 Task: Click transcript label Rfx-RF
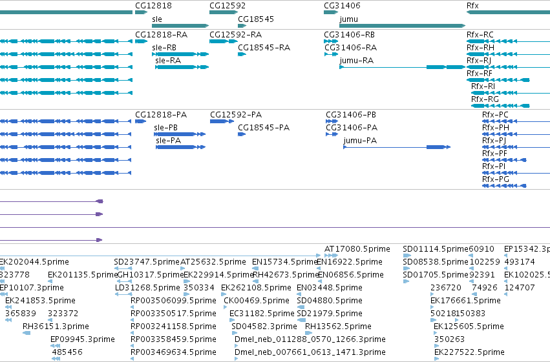479,73
